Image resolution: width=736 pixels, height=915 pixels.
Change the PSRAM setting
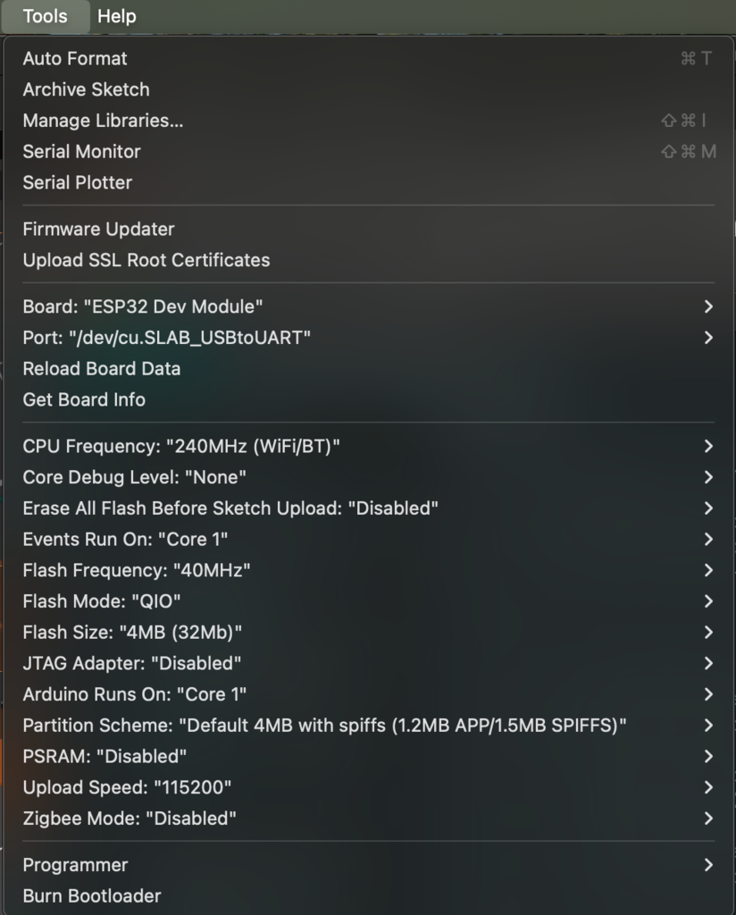point(105,756)
